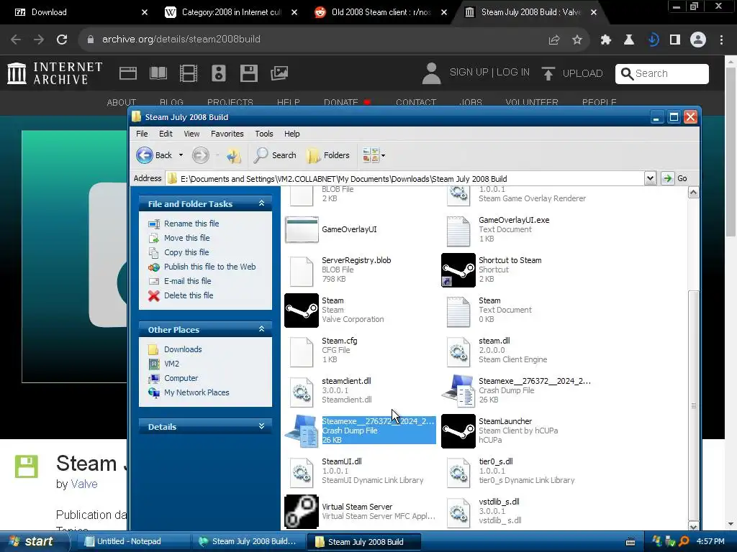Expand the Details panel
Screen dimensions: 737x552
click(x=261, y=426)
